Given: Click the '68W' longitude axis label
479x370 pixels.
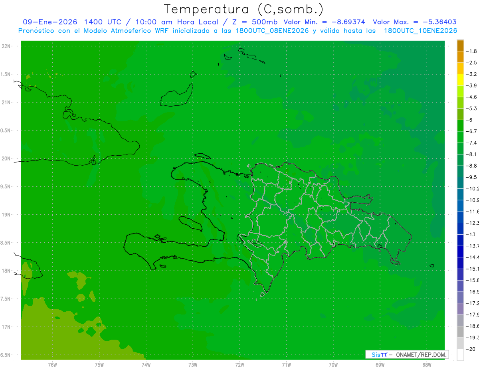Looking at the screenshot, I should (x=427, y=365).
